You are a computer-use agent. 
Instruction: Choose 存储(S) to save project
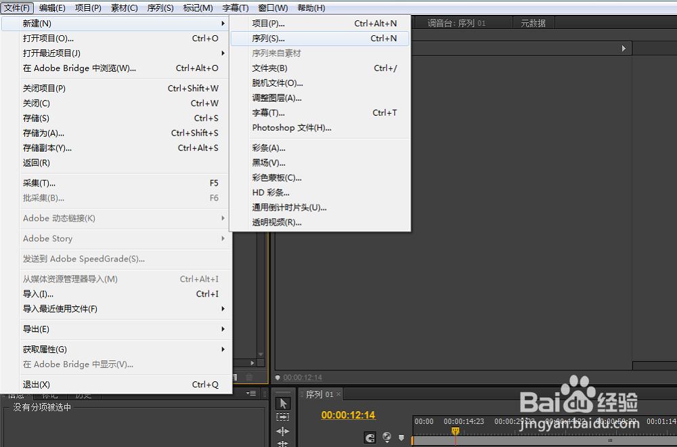tap(115, 118)
